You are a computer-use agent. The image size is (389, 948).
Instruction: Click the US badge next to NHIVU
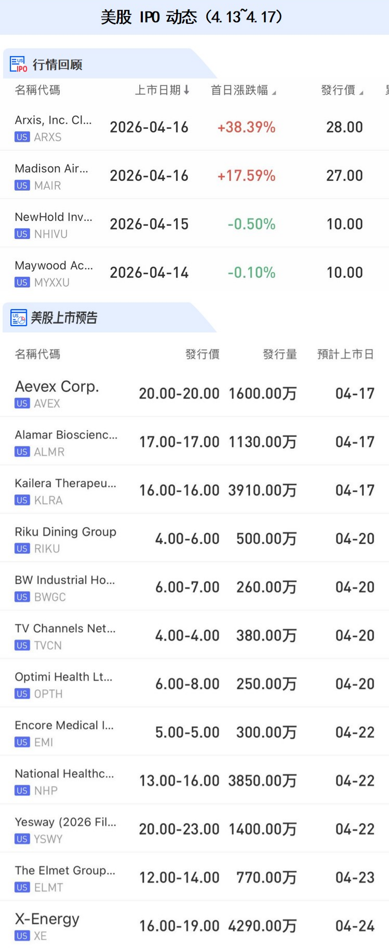point(22,234)
